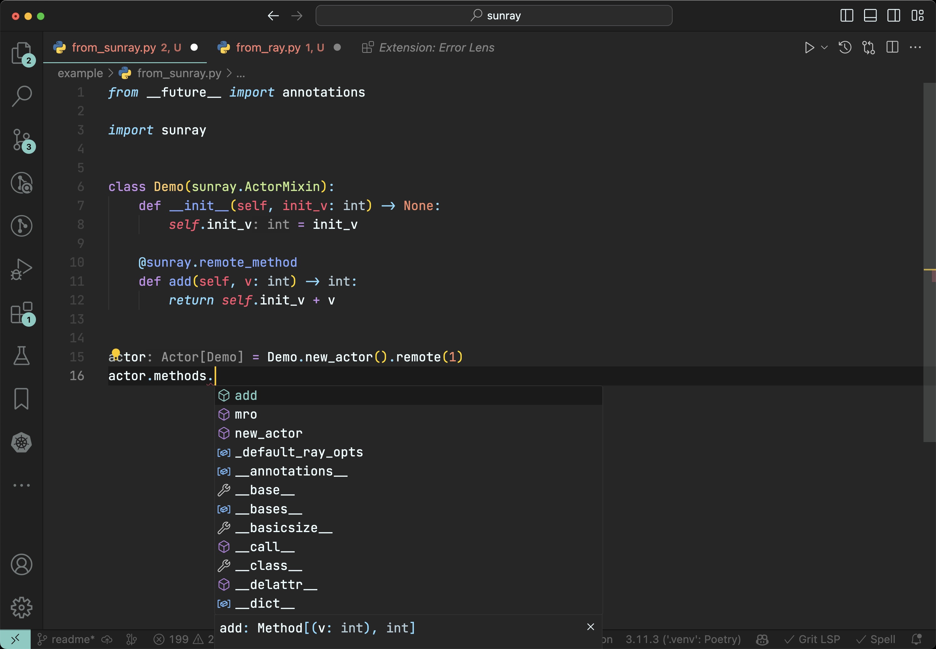Image resolution: width=936 pixels, height=649 pixels.
Task: Expand additional activity bar views ellipsis
Action: 21,485
